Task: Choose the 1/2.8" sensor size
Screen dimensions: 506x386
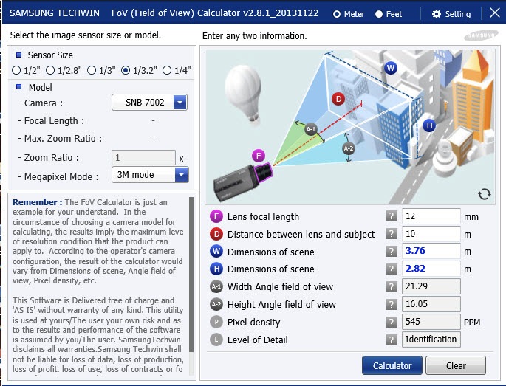Action: point(51,71)
